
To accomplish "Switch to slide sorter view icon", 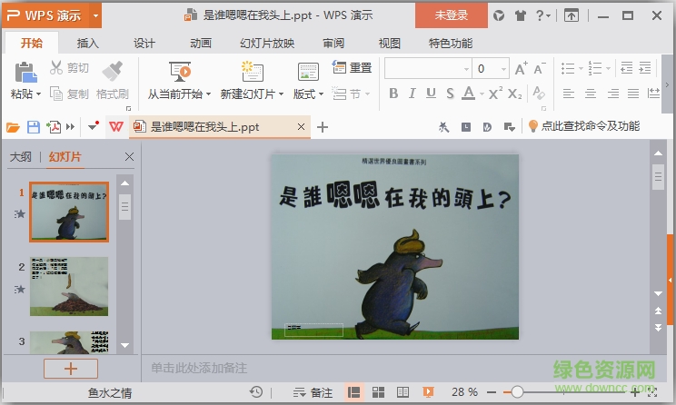I will pos(377,391).
